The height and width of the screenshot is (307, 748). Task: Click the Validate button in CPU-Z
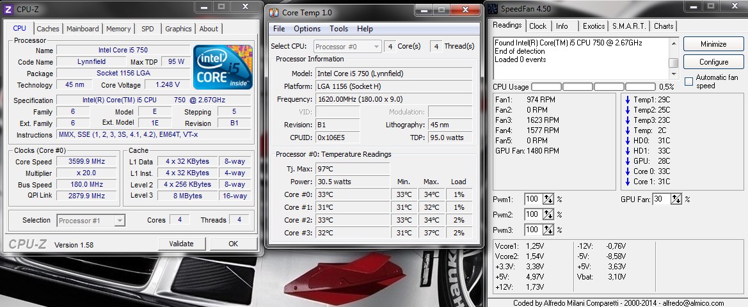click(181, 244)
